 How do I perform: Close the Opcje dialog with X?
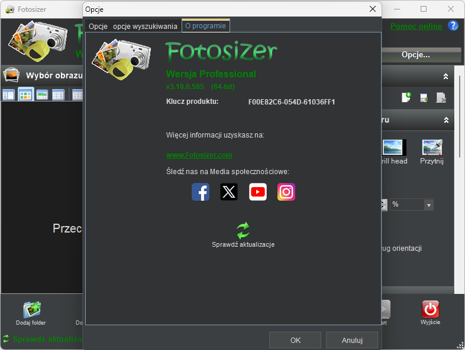[373, 9]
